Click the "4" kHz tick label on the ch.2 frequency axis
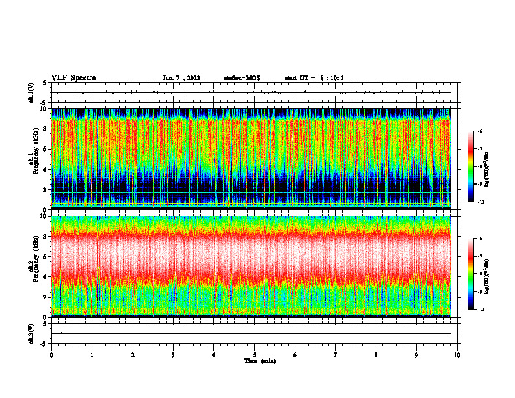Image resolution: width=515 pixels, height=398 pixels. pyautogui.click(x=46, y=277)
